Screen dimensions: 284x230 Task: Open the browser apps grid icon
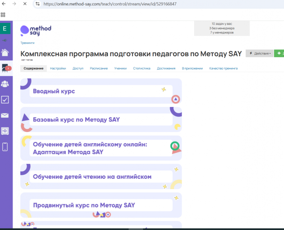(x=3, y=15)
